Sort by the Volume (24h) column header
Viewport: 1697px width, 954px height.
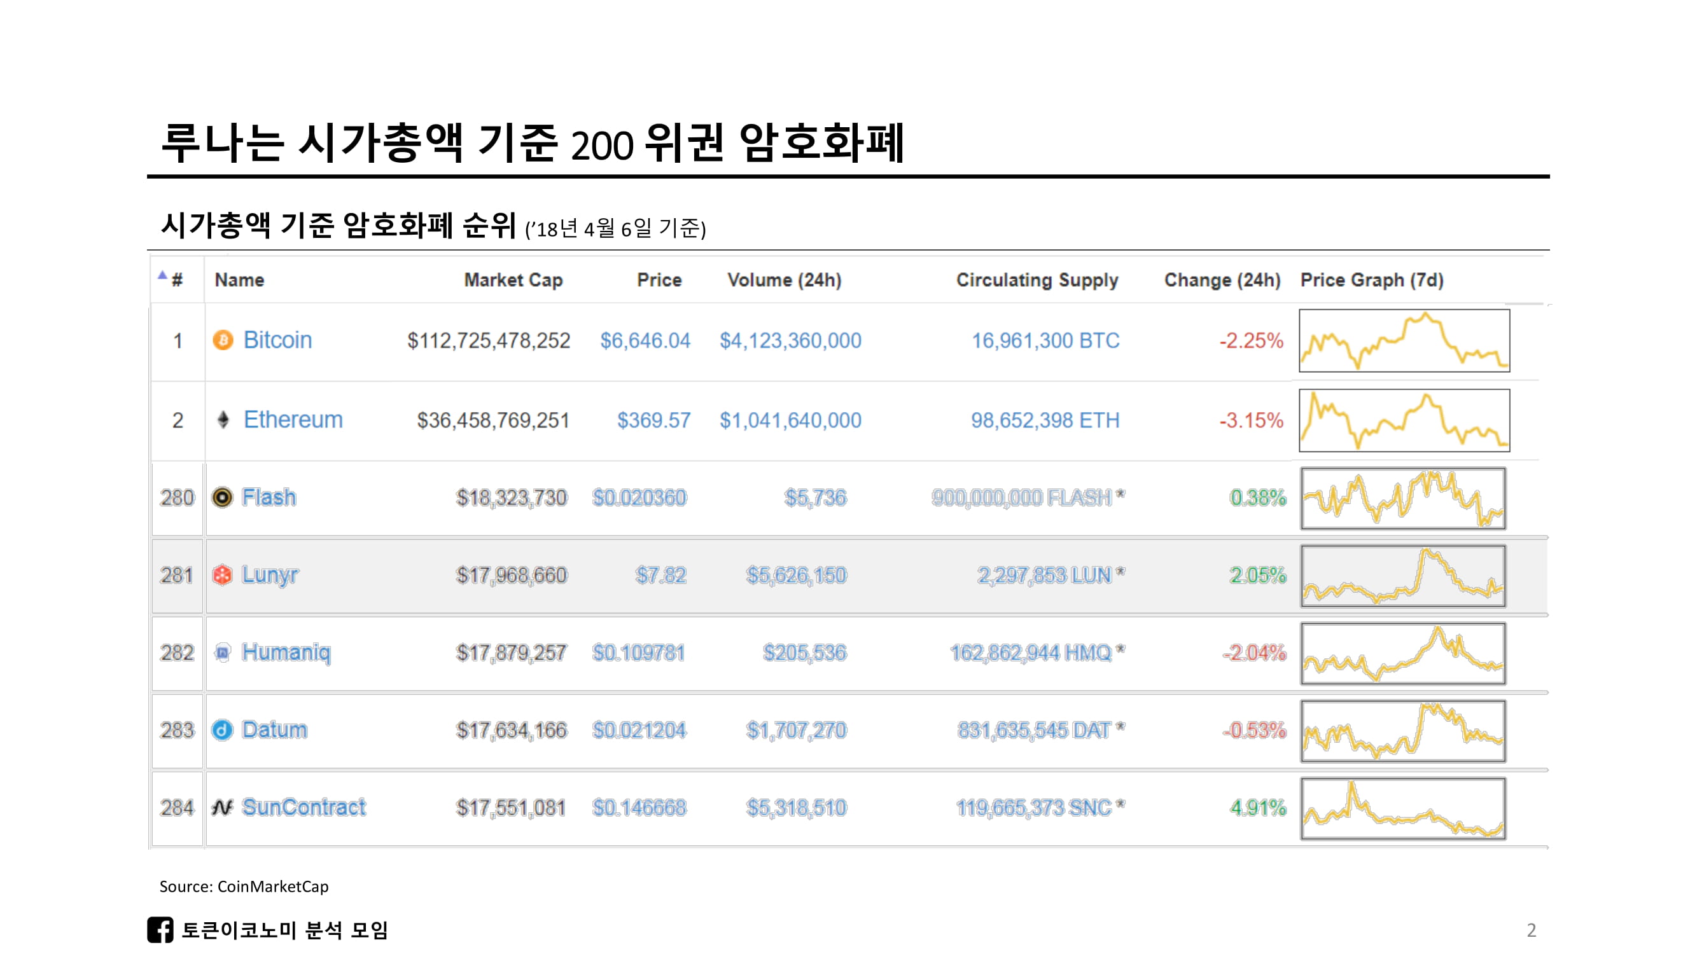784,280
